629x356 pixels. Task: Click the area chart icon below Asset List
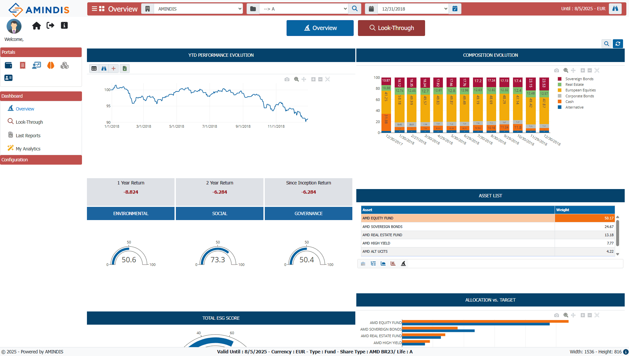(383, 263)
